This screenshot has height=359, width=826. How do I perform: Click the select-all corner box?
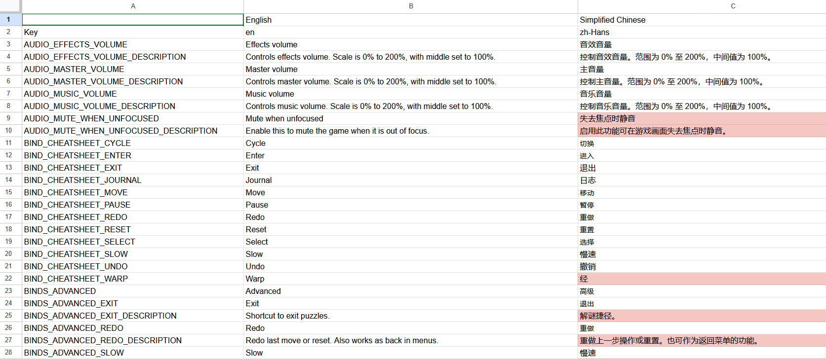[x=10, y=6]
